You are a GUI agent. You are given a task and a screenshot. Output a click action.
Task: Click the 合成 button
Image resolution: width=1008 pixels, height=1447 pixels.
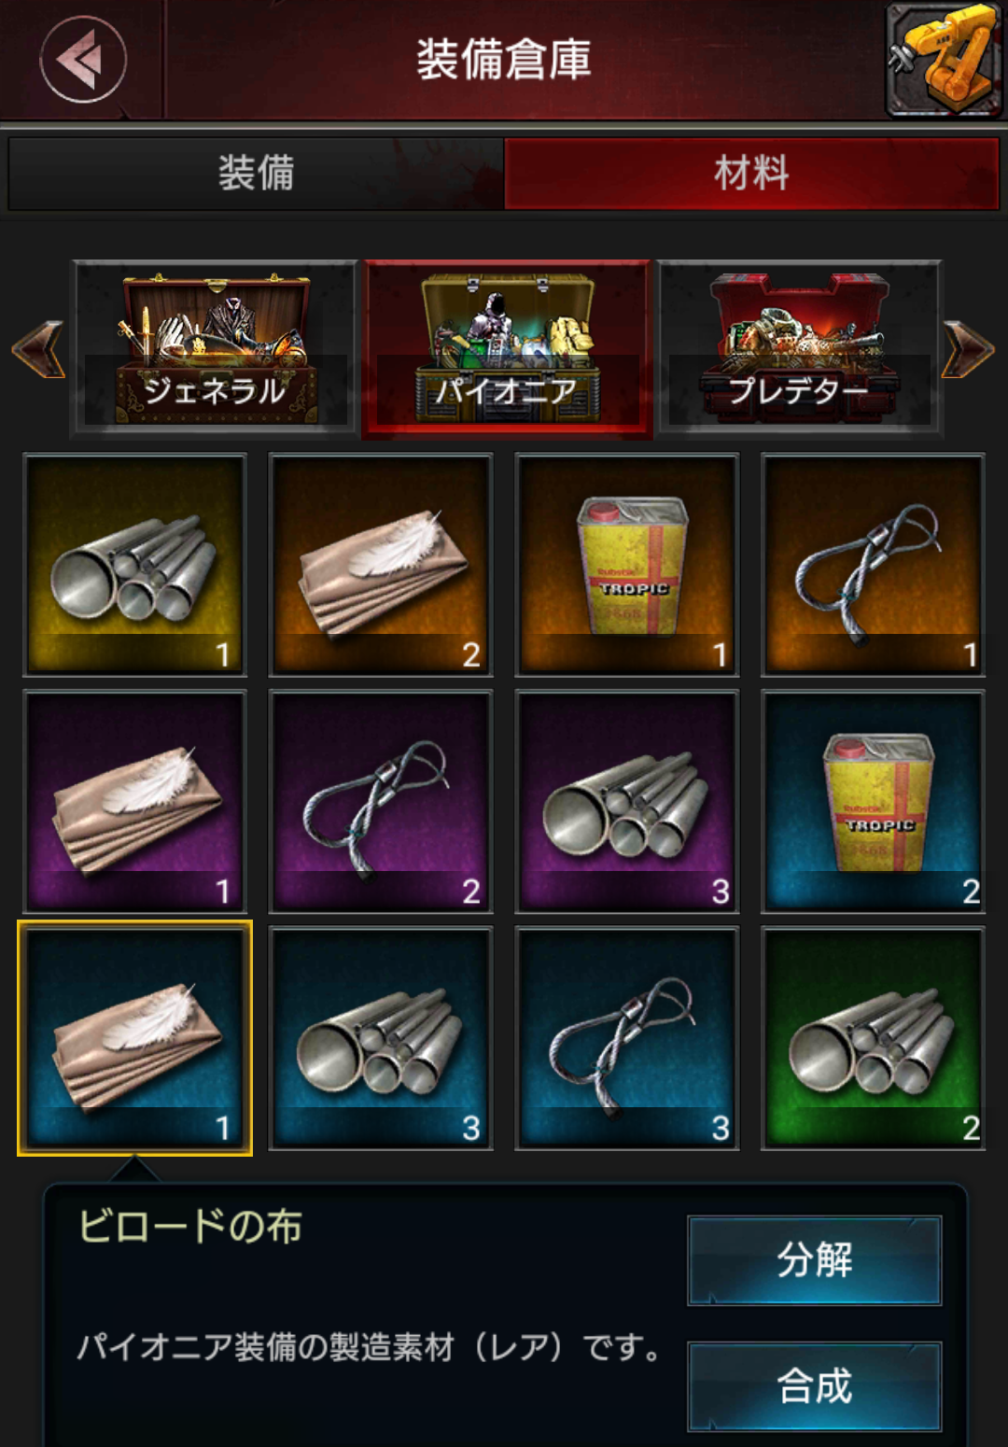[x=815, y=1386]
